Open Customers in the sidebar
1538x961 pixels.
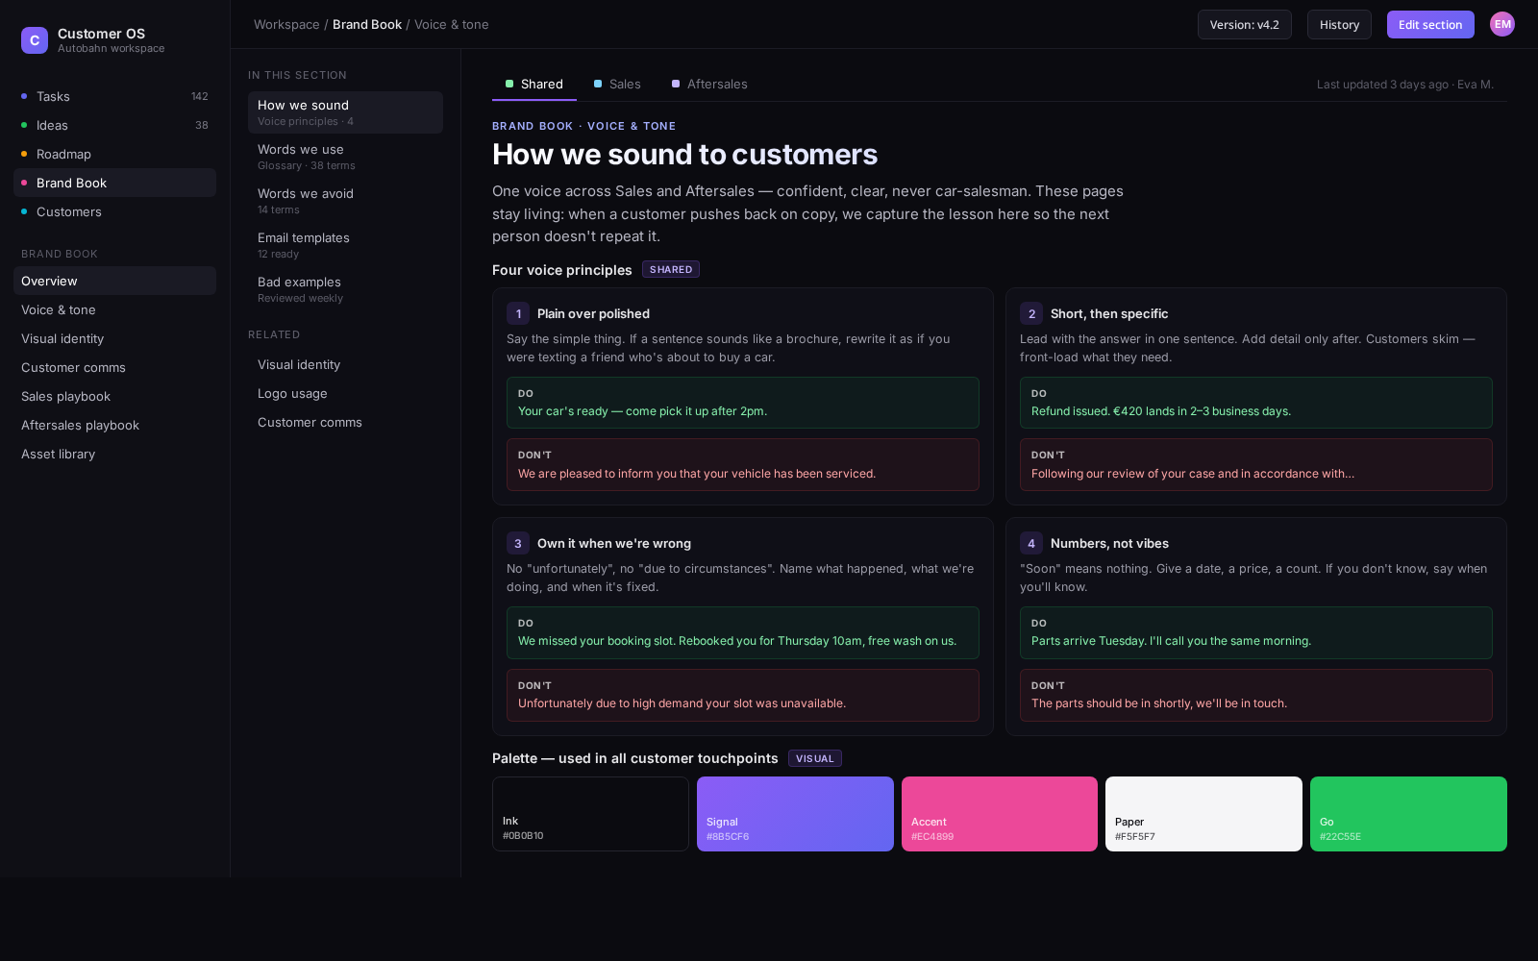[114, 211]
